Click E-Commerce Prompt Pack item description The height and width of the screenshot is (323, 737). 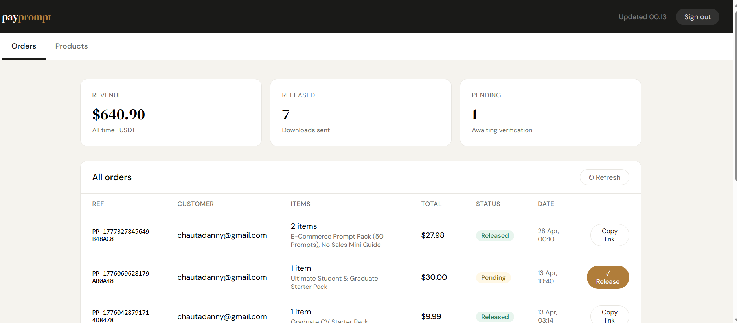(337, 241)
